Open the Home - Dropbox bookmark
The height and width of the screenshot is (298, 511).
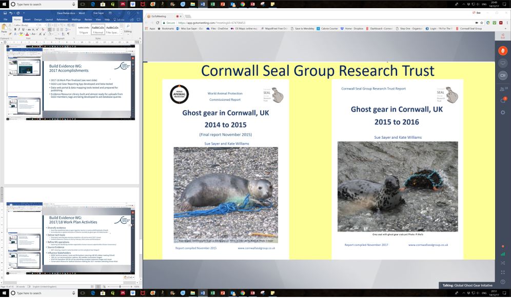pos(352,29)
